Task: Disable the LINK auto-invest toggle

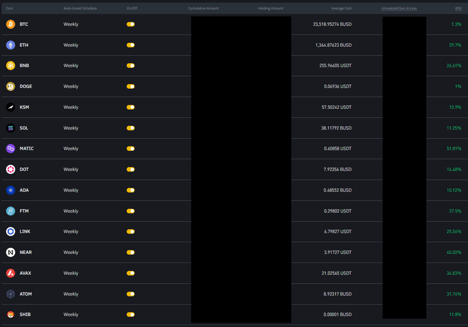Action: click(130, 231)
